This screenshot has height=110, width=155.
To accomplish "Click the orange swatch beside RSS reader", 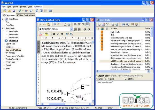I will point(102,32).
